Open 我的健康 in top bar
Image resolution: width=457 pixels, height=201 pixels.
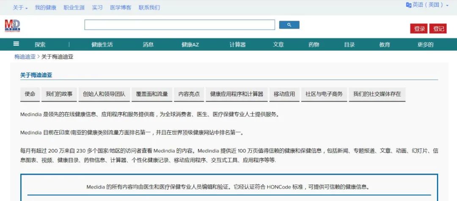click(x=45, y=8)
